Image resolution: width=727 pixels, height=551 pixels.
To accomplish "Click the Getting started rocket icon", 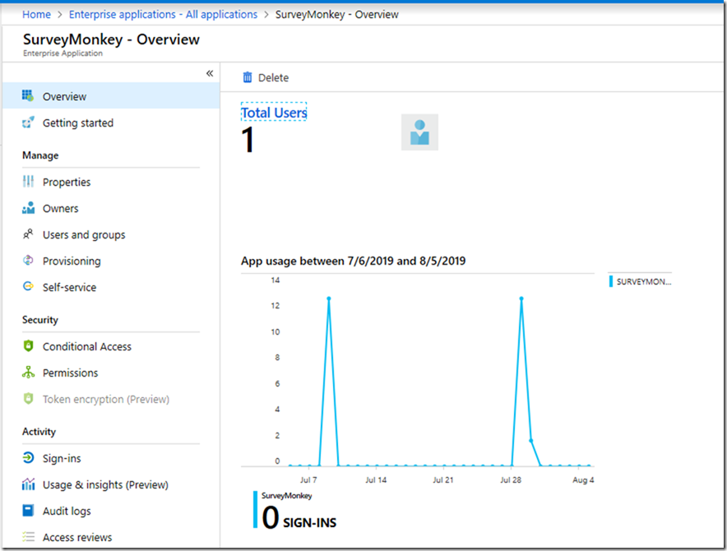I will point(28,123).
